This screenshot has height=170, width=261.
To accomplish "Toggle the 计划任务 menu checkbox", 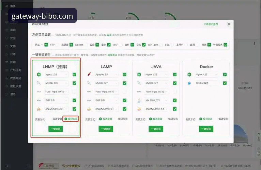I will [225, 45].
